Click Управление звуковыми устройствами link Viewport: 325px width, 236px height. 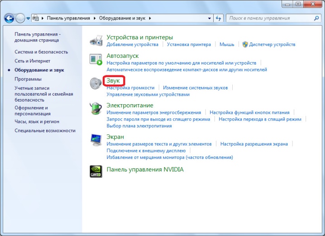click(x=148, y=94)
